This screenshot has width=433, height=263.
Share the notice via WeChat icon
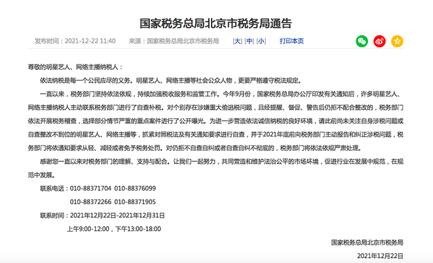click(362, 41)
